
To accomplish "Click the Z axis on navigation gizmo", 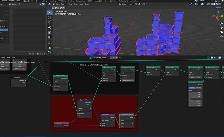I will [218, 12].
